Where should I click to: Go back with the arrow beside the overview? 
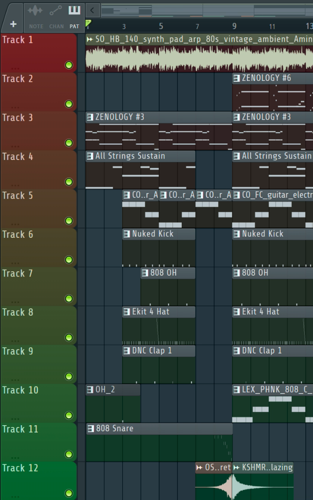92,10
